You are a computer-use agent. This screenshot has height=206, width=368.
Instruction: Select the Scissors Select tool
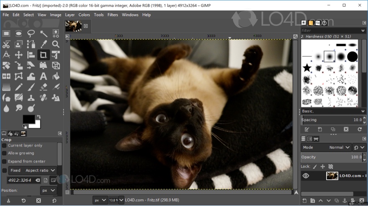[x=6, y=44]
